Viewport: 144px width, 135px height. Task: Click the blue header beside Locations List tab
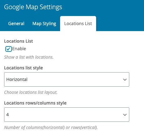(120, 24)
